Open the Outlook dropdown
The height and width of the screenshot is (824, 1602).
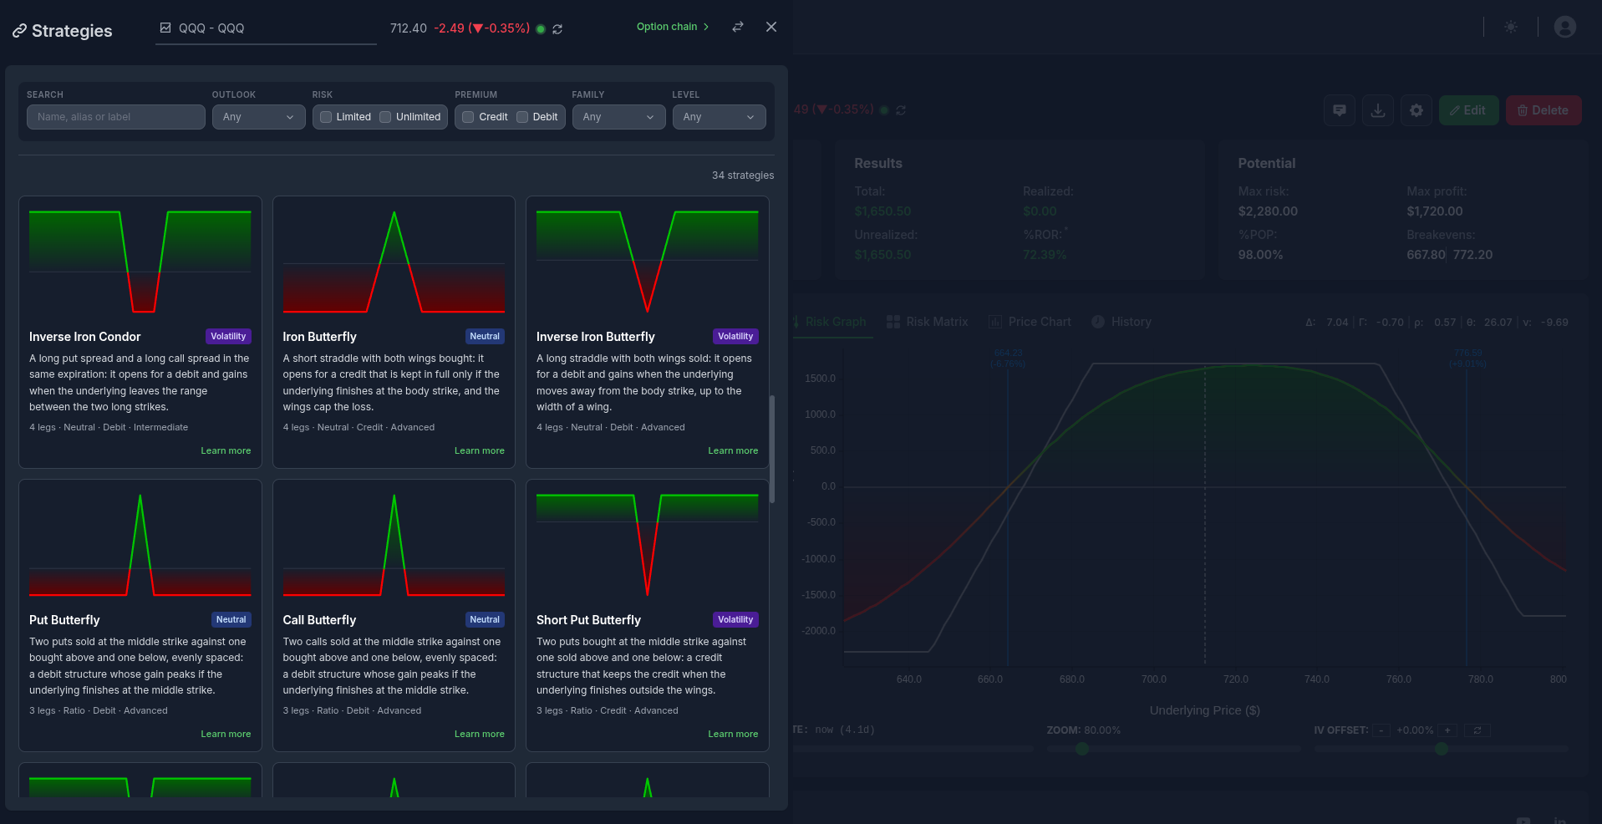[258, 117]
